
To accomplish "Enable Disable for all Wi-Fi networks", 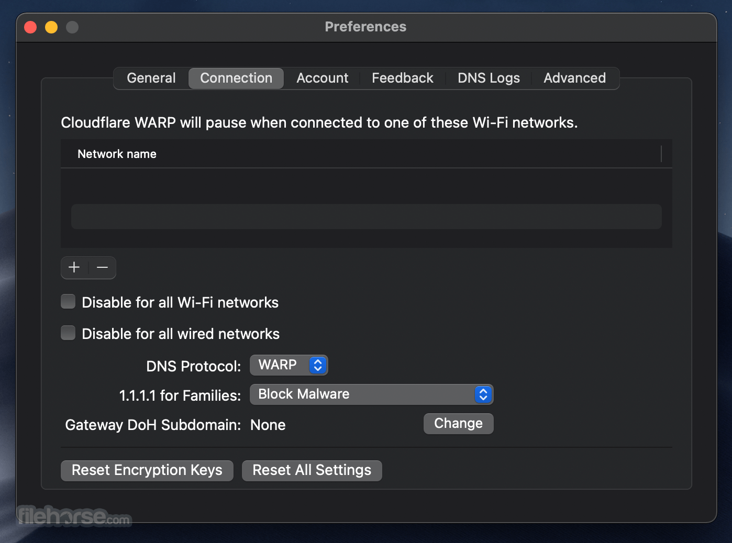I will [68, 302].
